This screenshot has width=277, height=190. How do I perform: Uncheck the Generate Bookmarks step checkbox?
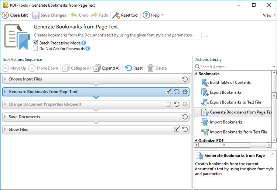coord(168,92)
